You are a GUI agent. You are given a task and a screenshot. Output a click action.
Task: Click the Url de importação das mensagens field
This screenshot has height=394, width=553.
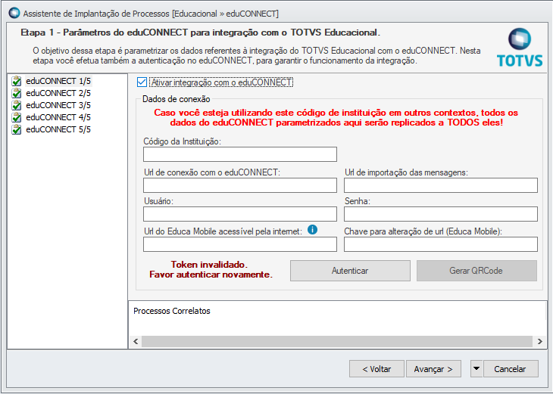click(x=440, y=185)
